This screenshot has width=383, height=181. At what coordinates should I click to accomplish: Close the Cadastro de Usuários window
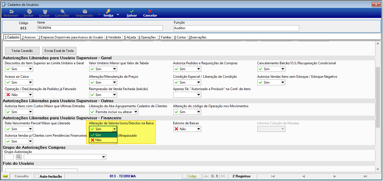[x=376, y=4]
